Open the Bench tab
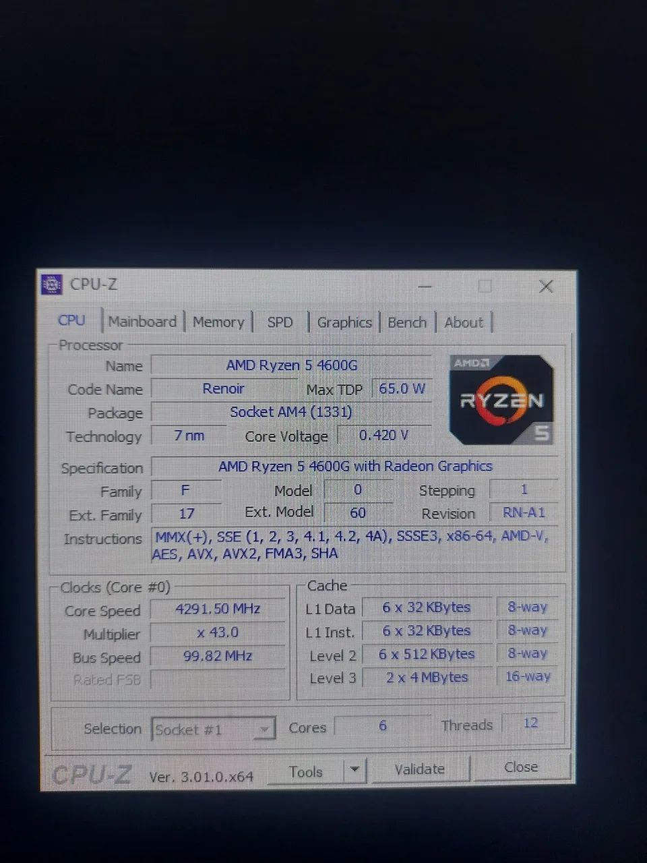 (407, 322)
